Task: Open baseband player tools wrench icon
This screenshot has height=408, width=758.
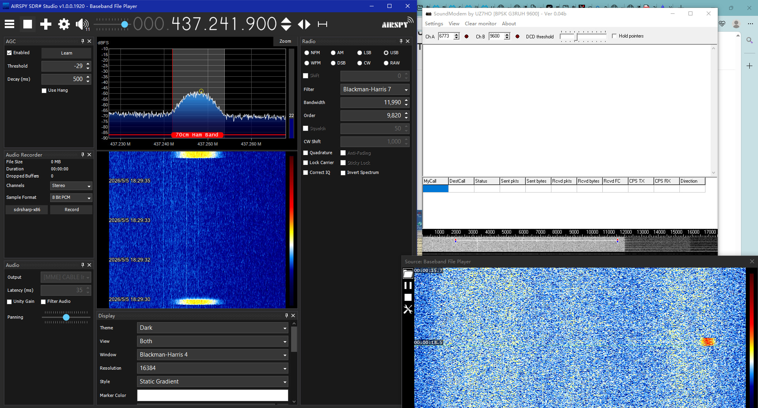Action: (408, 309)
